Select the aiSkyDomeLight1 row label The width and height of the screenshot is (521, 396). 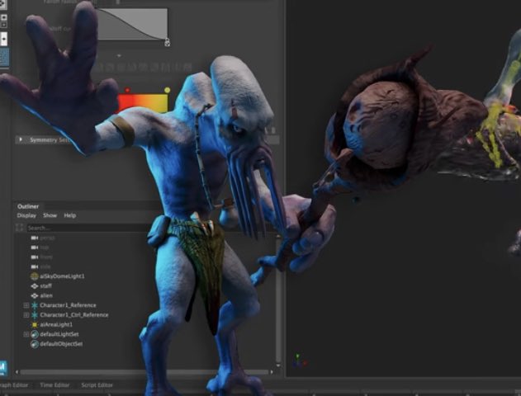(x=62, y=276)
